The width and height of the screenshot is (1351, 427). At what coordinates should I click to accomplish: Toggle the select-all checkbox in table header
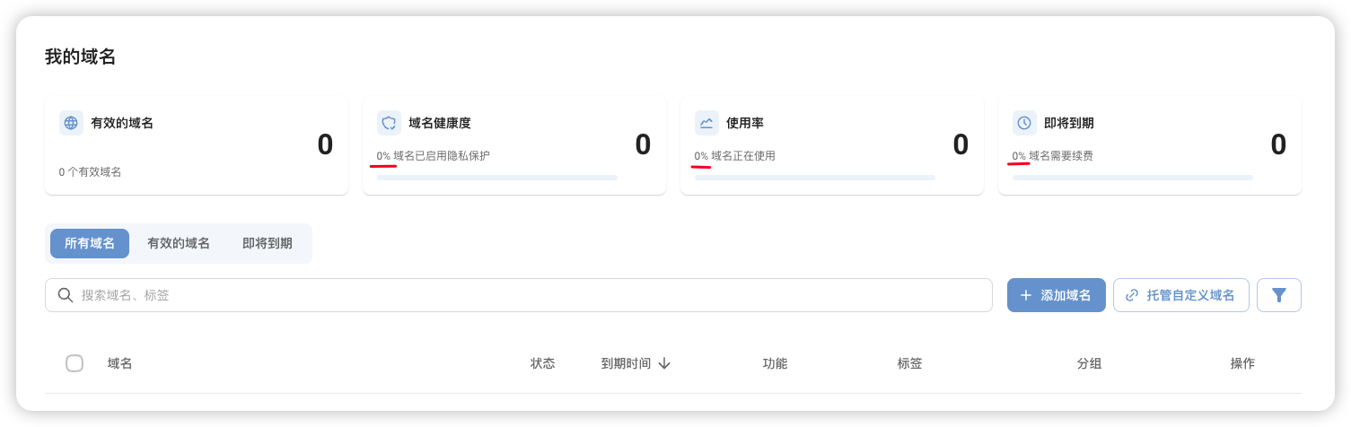[x=75, y=363]
